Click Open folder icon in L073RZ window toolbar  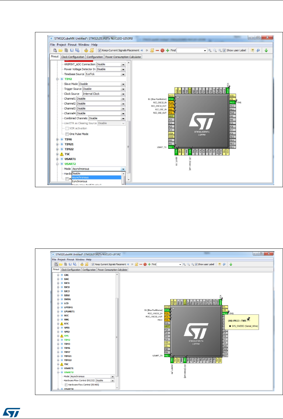pos(61,264)
